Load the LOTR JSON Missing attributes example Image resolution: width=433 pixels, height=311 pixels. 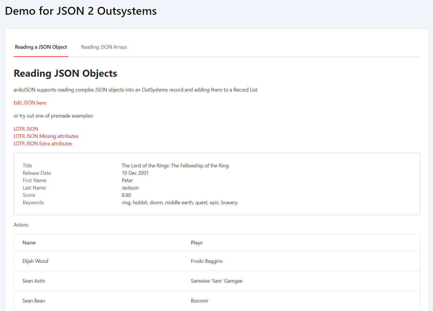click(46, 136)
